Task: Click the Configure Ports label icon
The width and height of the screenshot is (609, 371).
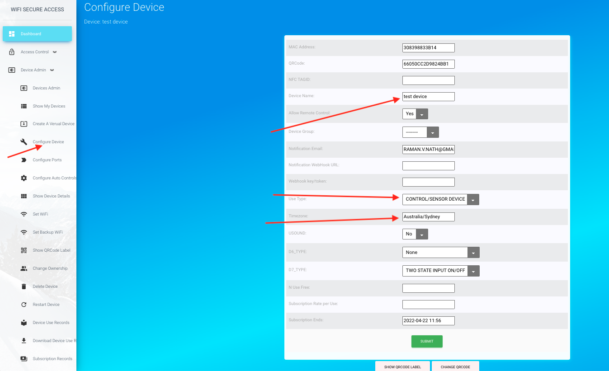Action: (24, 160)
